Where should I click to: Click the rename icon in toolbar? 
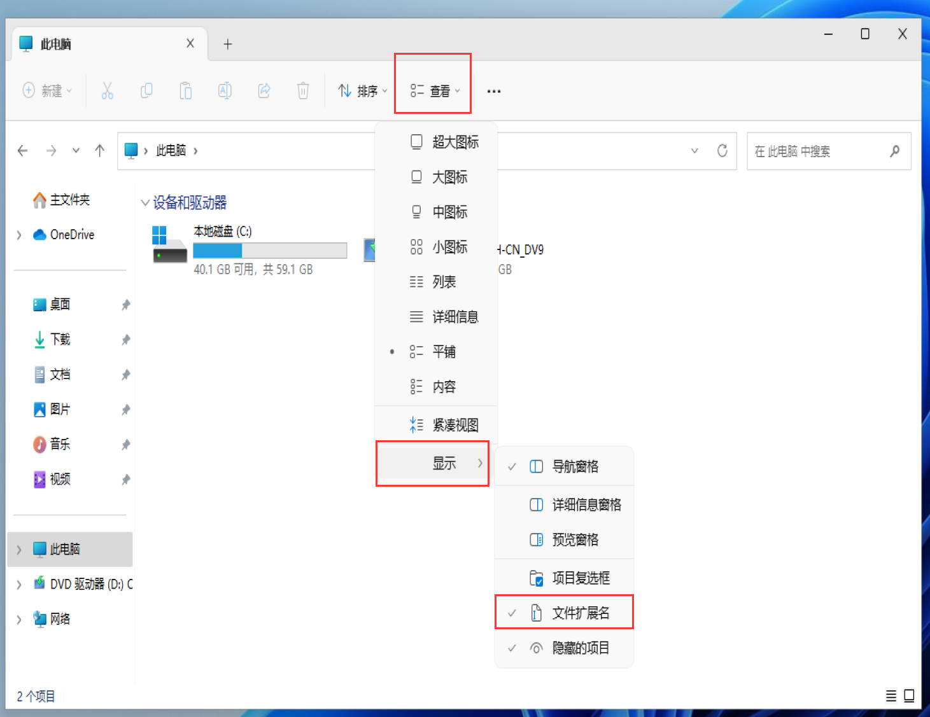click(225, 91)
